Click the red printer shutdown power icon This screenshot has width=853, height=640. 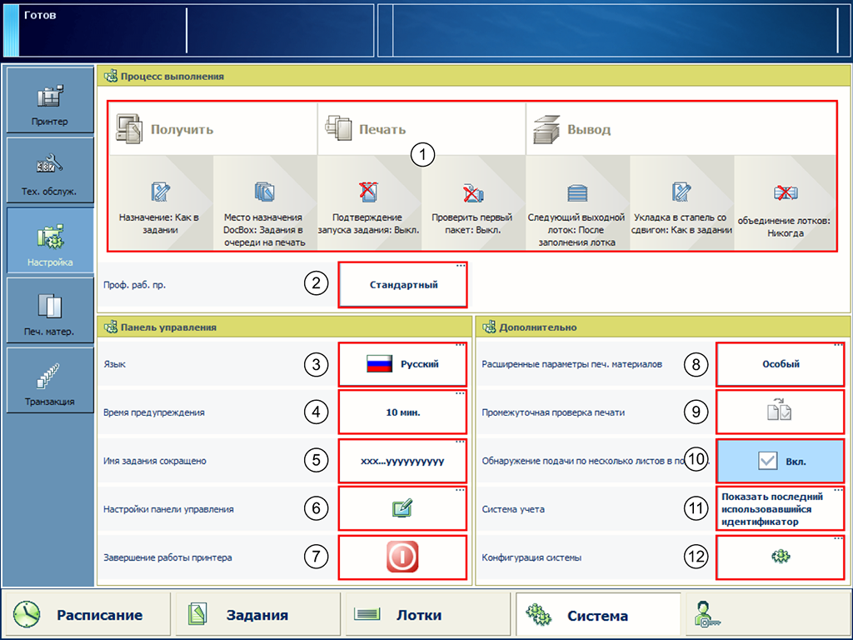[402, 557]
